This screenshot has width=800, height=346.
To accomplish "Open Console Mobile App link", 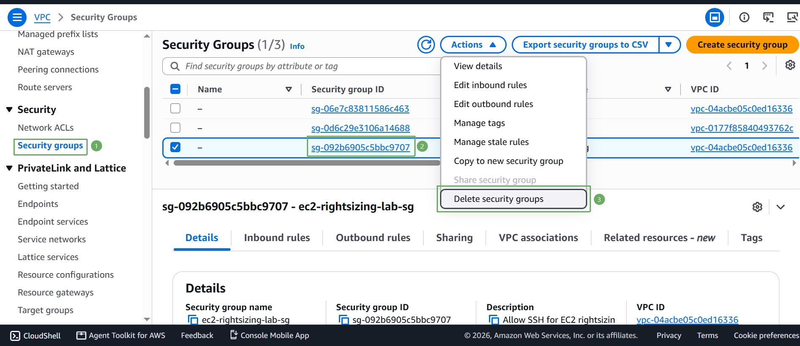I will pos(270,335).
